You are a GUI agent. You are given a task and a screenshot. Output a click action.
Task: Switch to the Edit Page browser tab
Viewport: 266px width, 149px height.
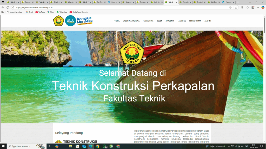click(x=157, y=2)
